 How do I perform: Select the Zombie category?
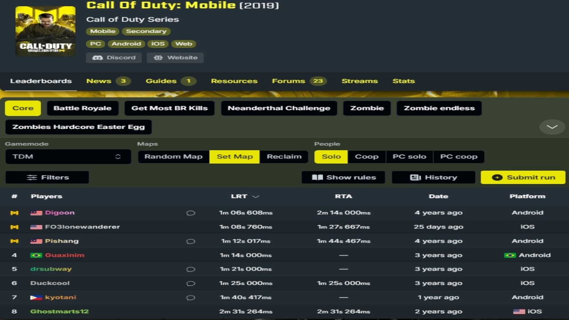(367, 108)
